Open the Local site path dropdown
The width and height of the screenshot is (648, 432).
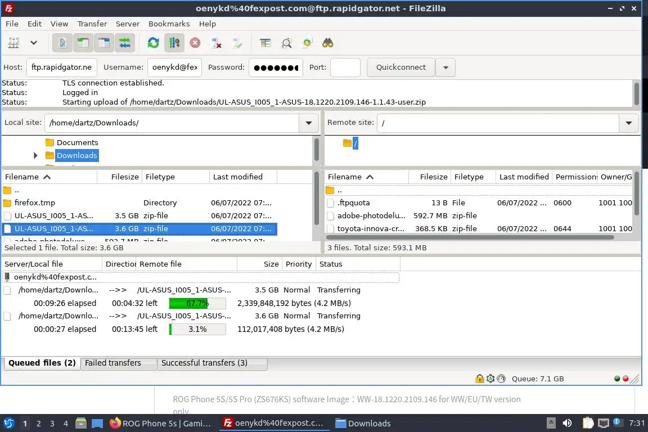coord(308,123)
